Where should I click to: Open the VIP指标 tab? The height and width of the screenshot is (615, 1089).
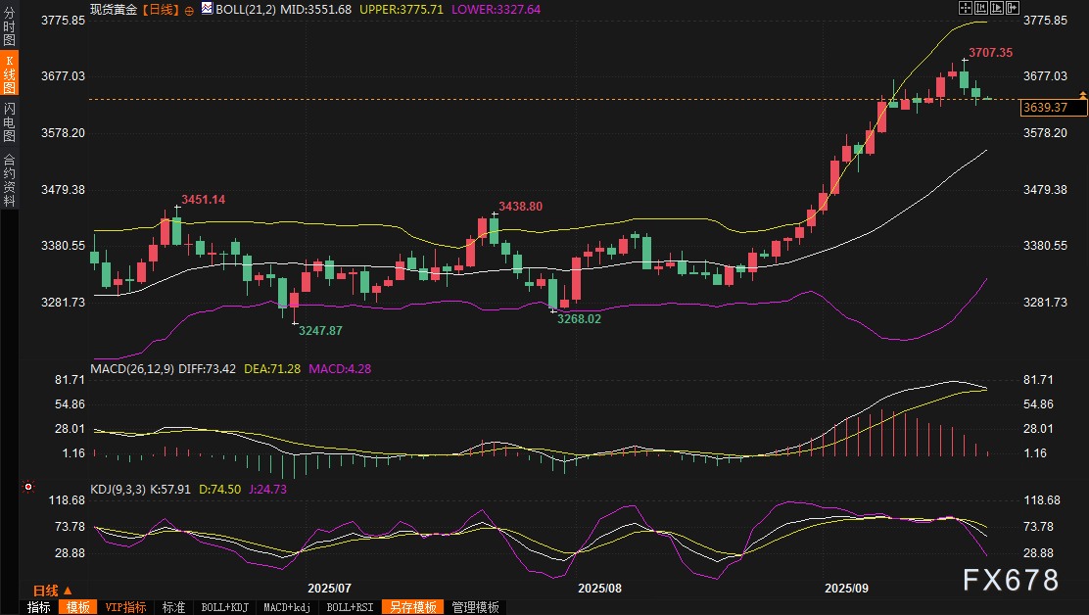(125, 607)
